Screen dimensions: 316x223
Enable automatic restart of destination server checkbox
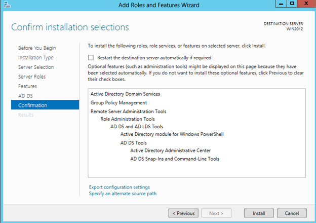[x=91, y=58]
